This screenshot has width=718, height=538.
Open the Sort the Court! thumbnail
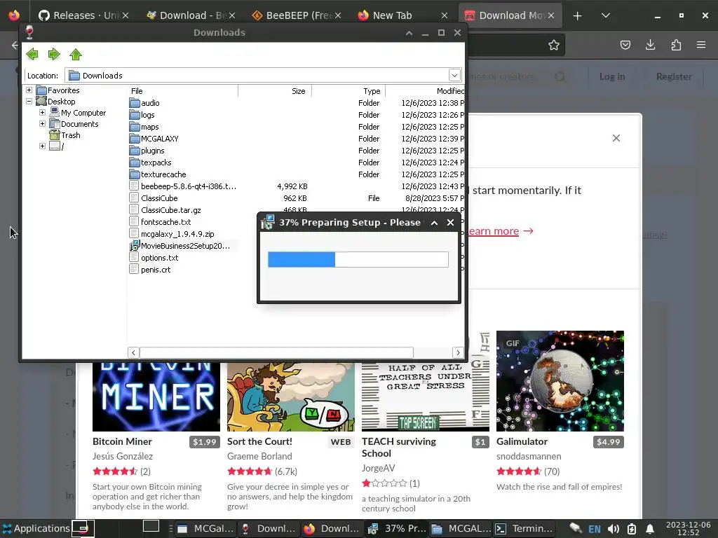point(291,397)
